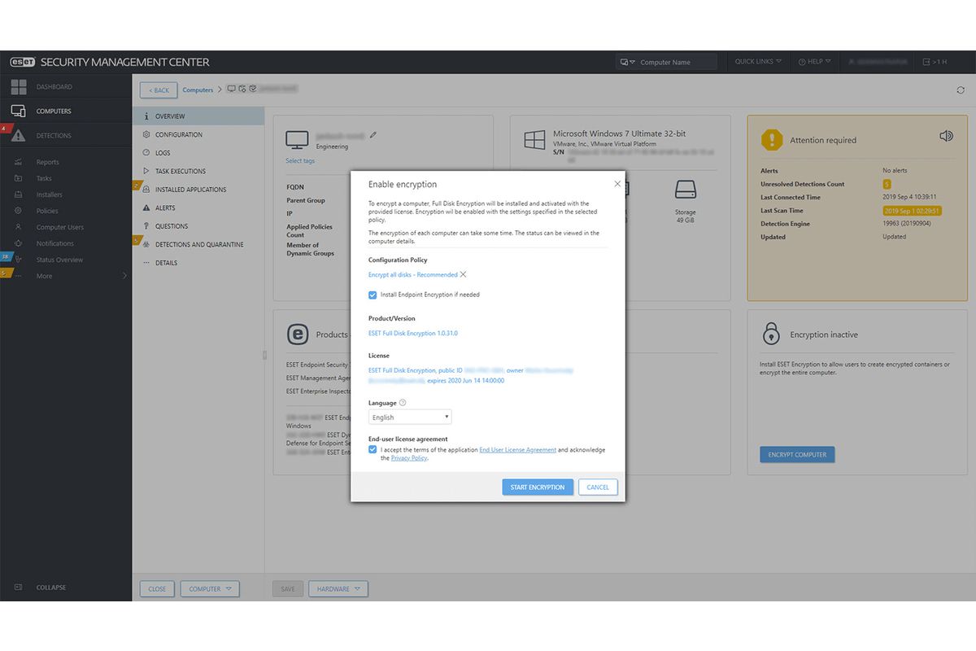
Task: Open the Computer dropdown button at bottom
Action: 211,588
